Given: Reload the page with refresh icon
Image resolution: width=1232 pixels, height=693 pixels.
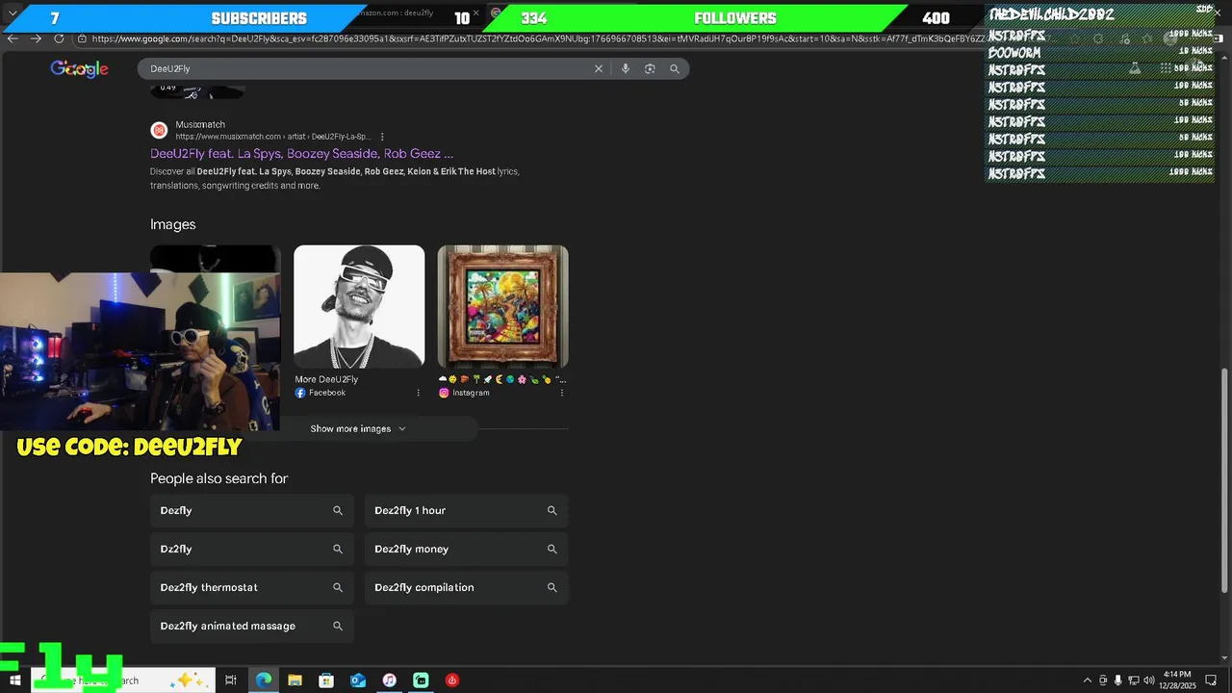Looking at the screenshot, I should (x=59, y=38).
